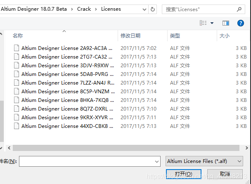Sort by the 大小 column header
The width and height of the screenshot is (251, 184).
point(225,35)
